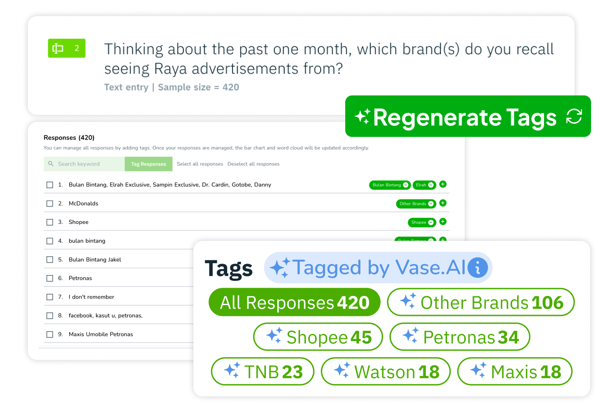Screen dimensions: 602x415
Task: Check the McDonalds response checkbox
Action: point(50,204)
